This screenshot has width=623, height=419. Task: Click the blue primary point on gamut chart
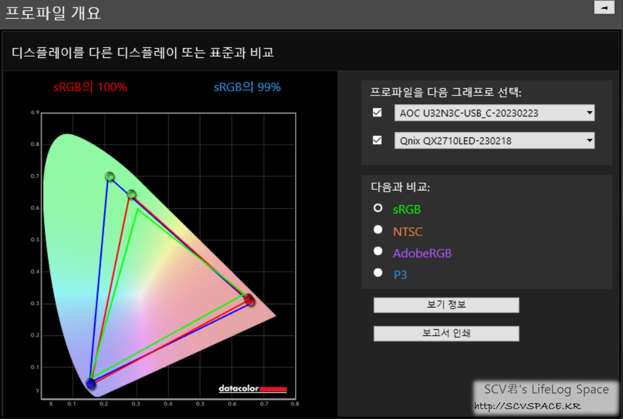point(91,383)
